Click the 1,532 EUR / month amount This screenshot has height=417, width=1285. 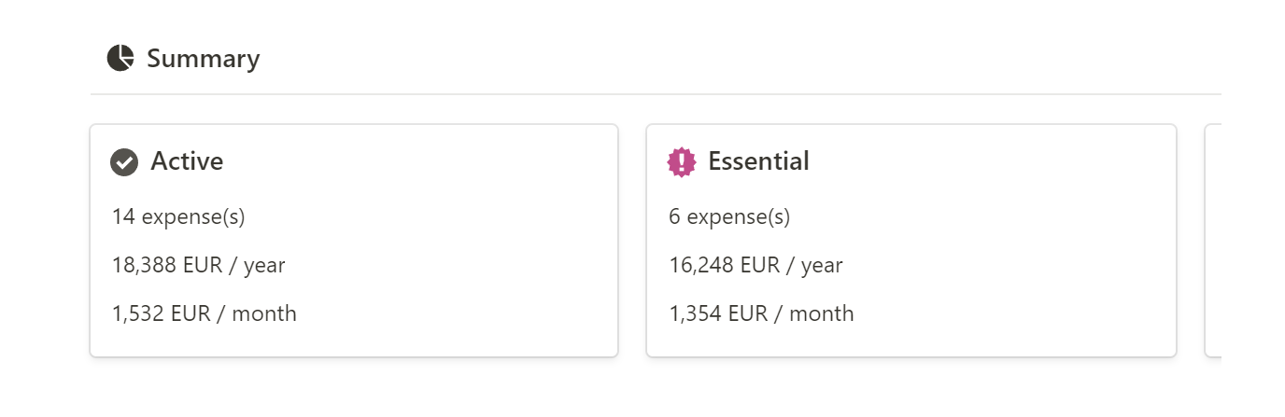[204, 313]
